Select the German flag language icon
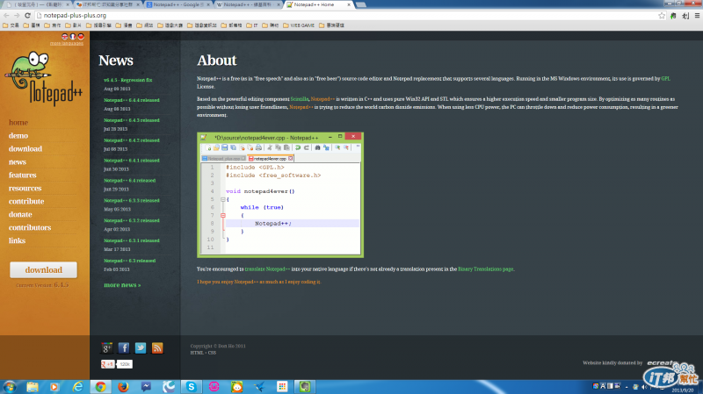 81,37
